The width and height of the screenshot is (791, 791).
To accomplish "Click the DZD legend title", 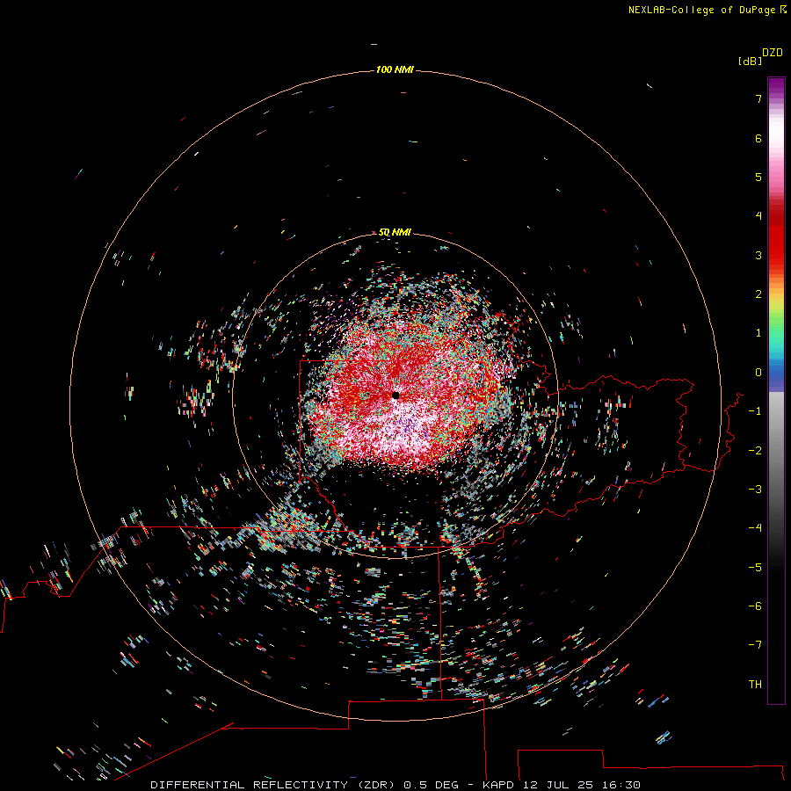I will click(772, 53).
